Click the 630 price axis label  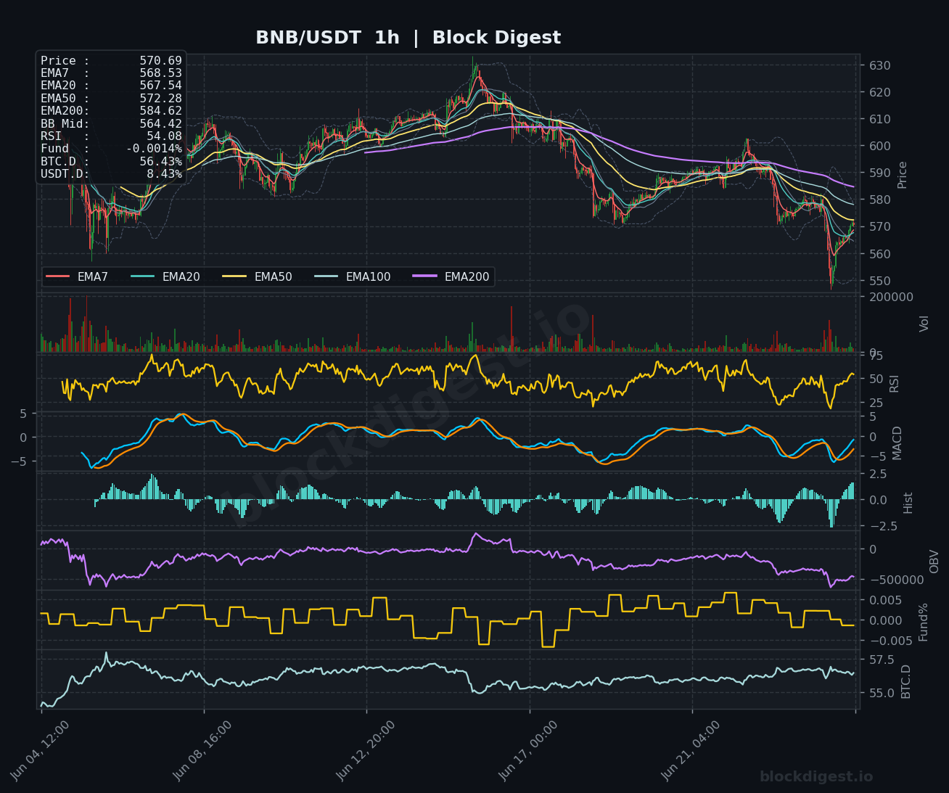880,65
